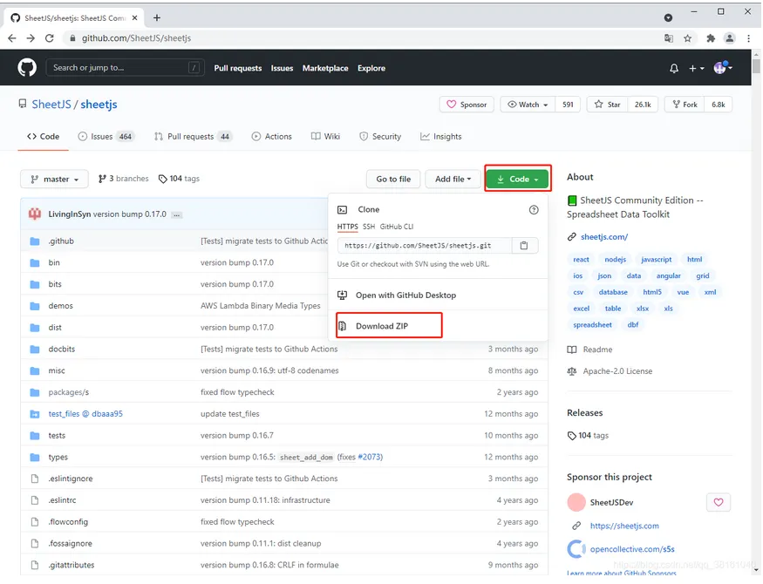This screenshot has width=763, height=584.
Task: Open notifications bell icon
Action: (674, 69)
